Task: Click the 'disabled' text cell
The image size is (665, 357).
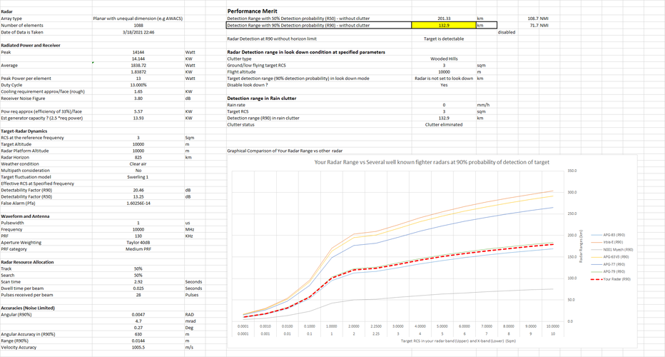Action: [507, 32]
